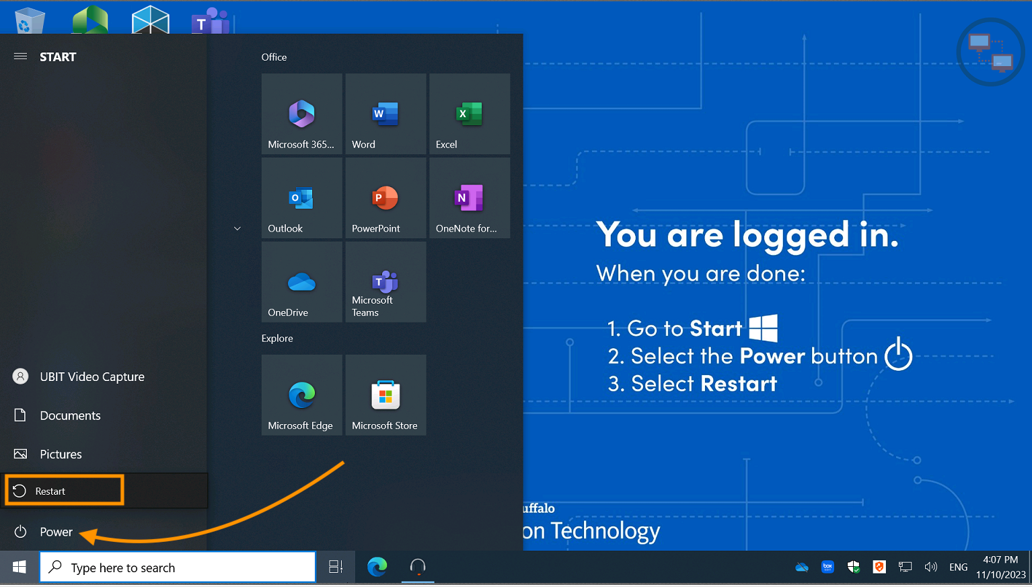Viewport: 1032px width, 587px height.
Task: Open the Microsoft 365 tile
Action: click(301, 114)
